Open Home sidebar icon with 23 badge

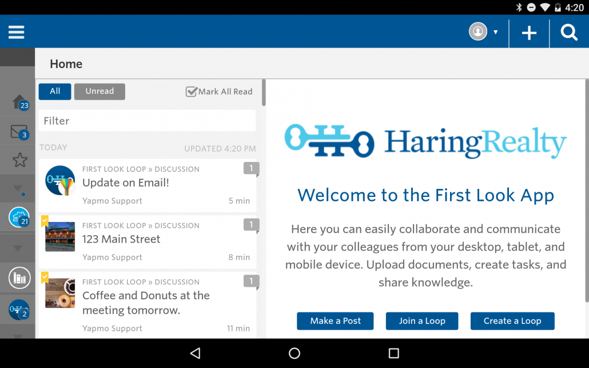[x=20, y=102]
